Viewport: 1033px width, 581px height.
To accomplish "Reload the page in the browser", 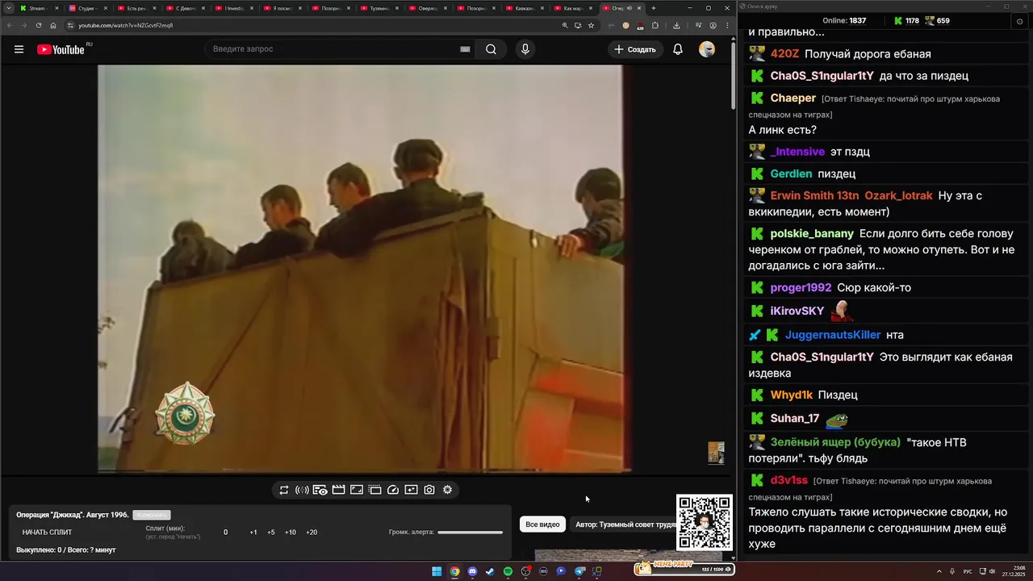I will point(39,25).
